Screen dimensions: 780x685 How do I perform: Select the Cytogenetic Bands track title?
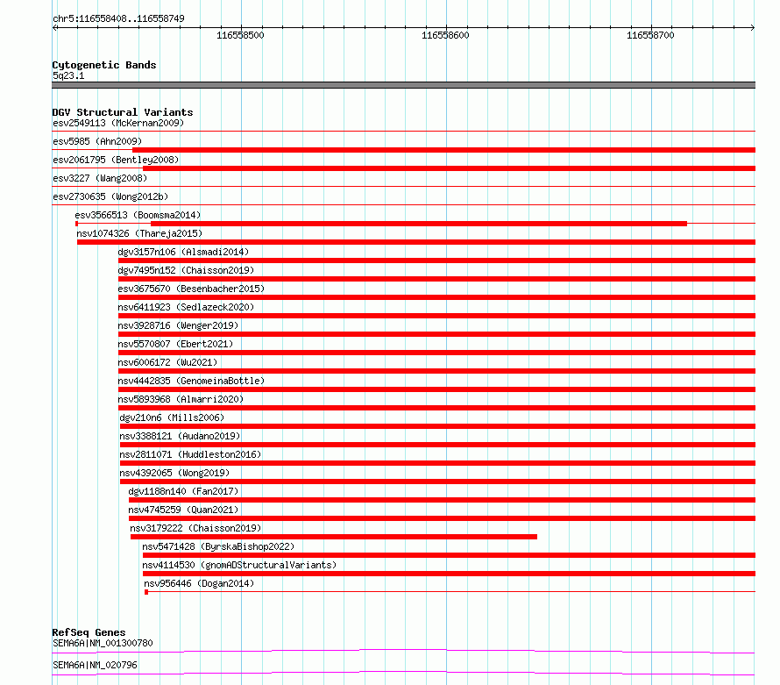point(104,65)
